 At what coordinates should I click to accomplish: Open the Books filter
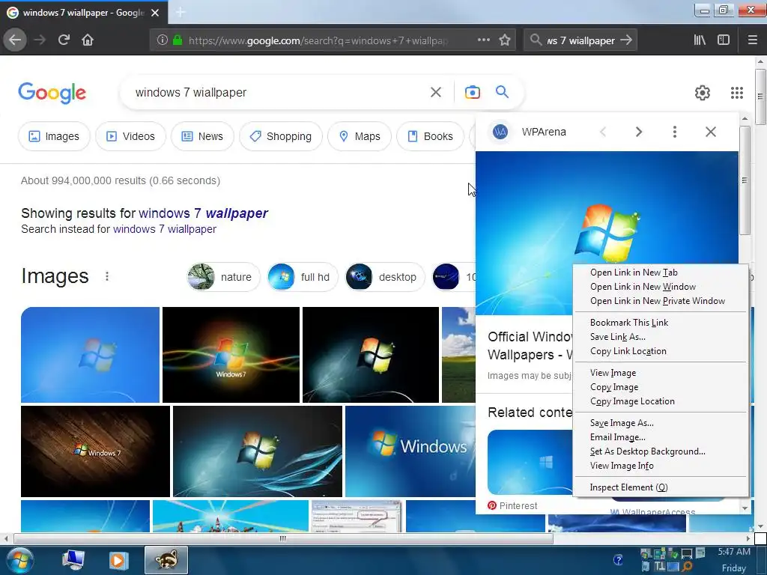click(430, 136)
